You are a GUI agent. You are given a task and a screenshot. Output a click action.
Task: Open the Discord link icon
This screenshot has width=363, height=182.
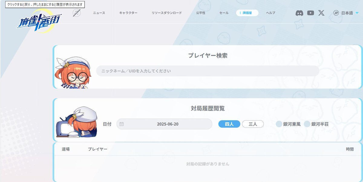tap(299, 13)
